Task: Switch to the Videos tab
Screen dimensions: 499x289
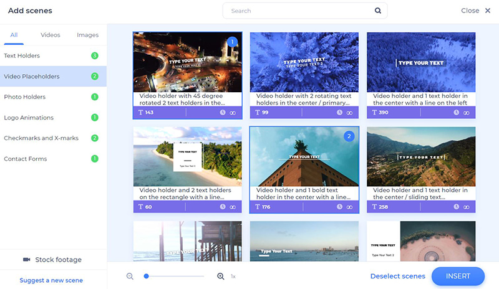Action: point(51,35)
